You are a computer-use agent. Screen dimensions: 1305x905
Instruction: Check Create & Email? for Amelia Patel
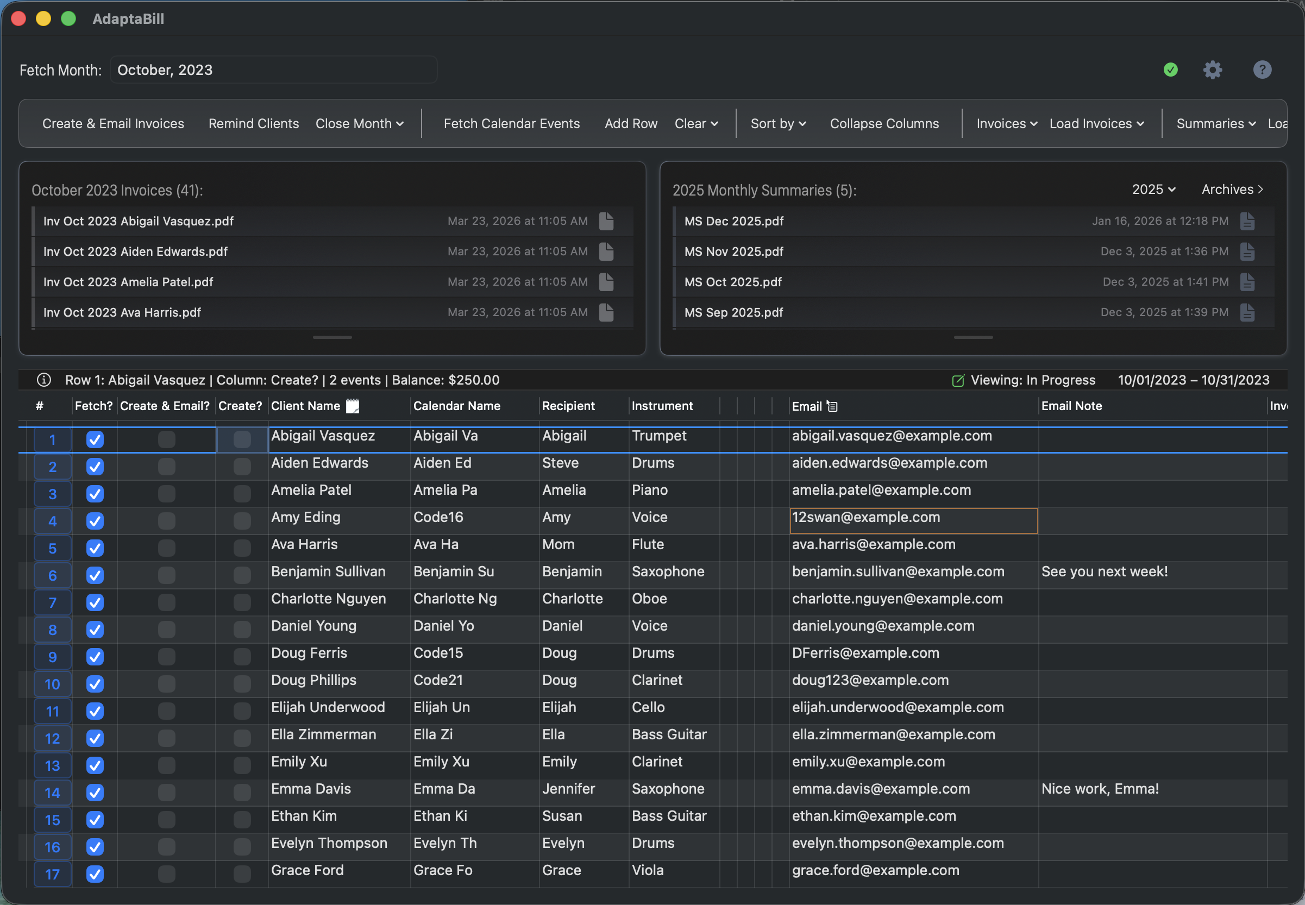tap(167, 494)
